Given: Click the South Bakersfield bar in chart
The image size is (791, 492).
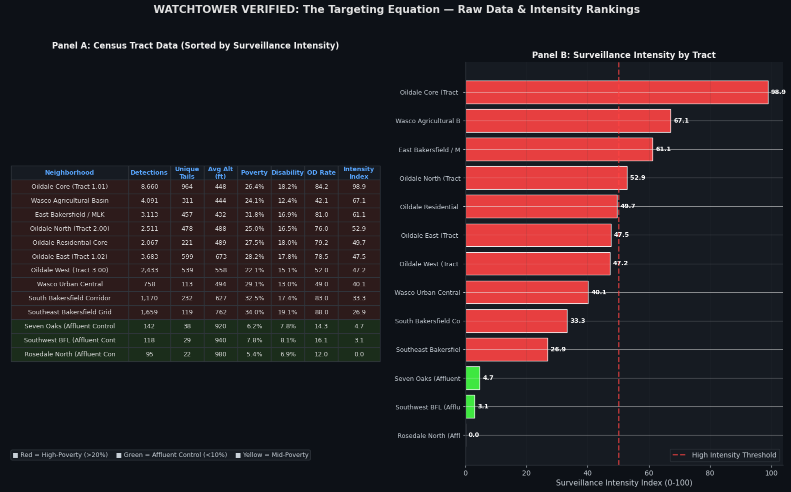Looking at the screenshot, I should 516,321.
